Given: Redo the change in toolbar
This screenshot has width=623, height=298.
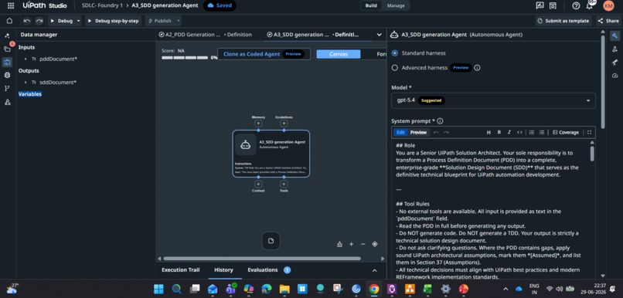Looking at the screenshot, I should (39, 21).
